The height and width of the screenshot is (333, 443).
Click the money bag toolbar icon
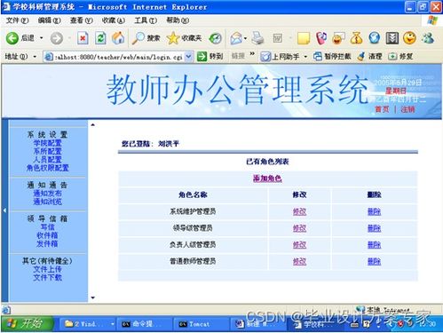pos(356,38)
